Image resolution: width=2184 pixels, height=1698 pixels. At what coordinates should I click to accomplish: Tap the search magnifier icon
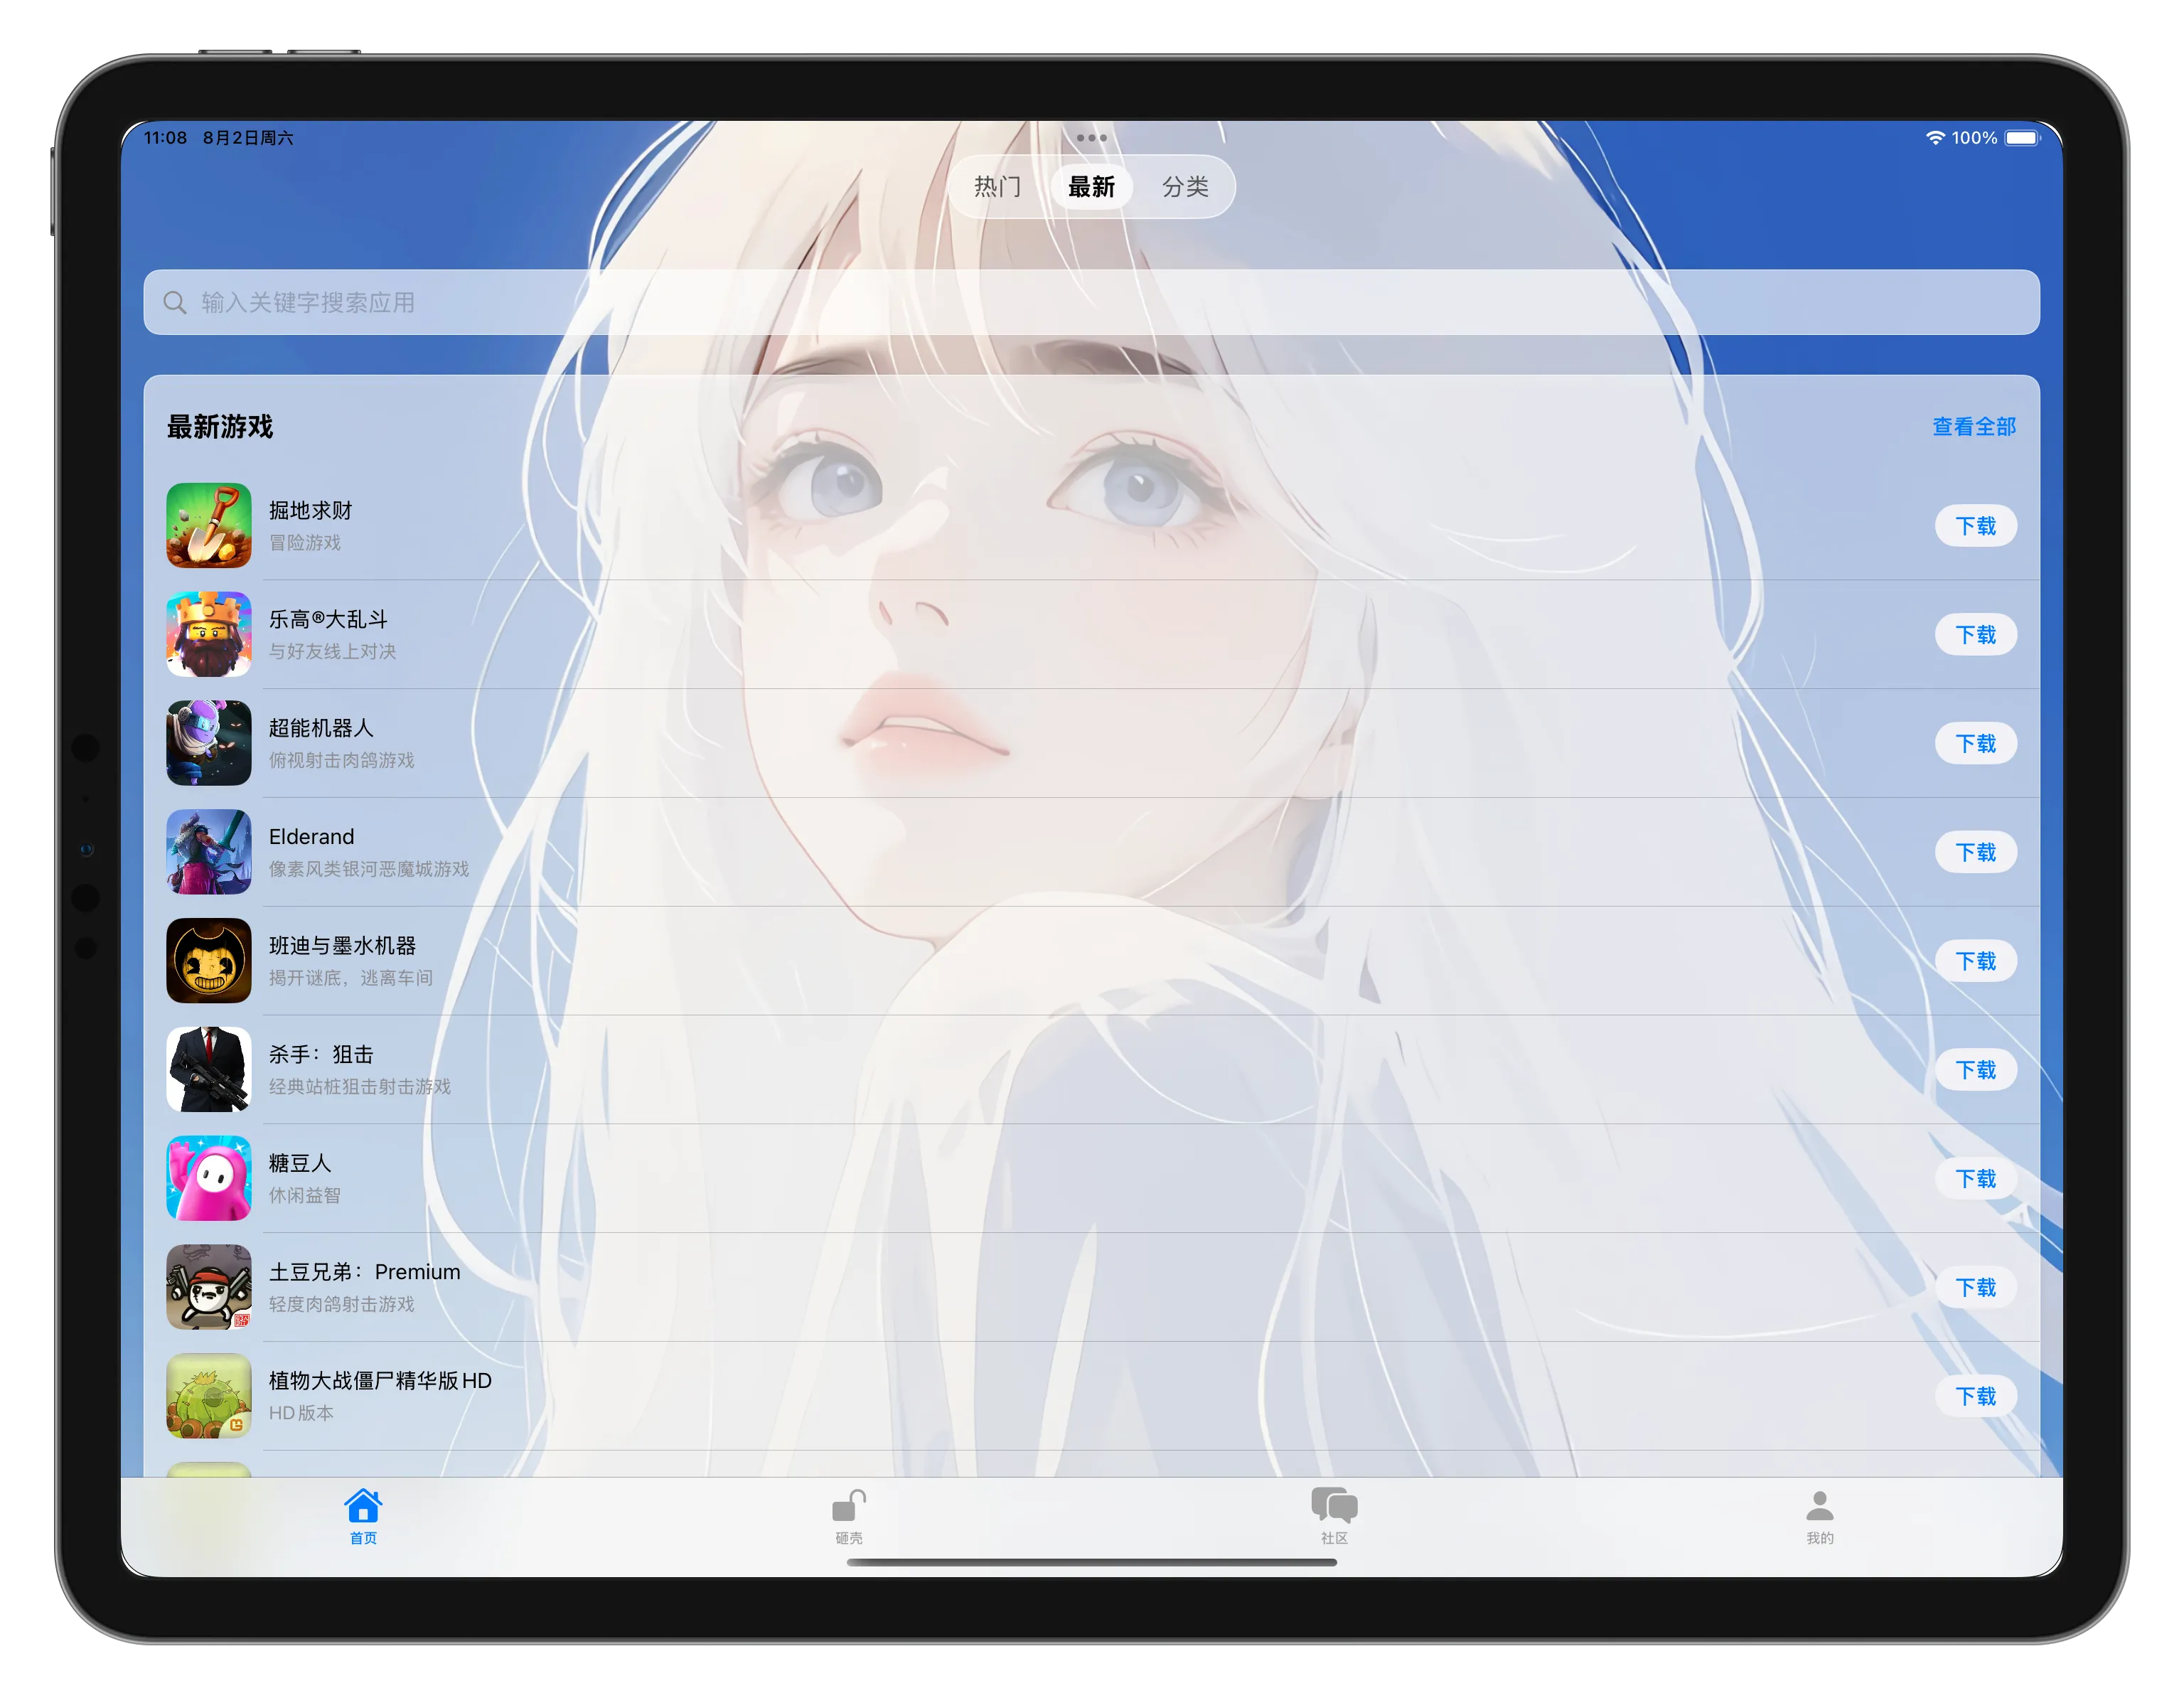point(175,302)
